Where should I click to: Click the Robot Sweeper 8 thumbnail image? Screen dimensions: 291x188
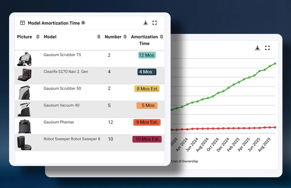tap(24, 143)
